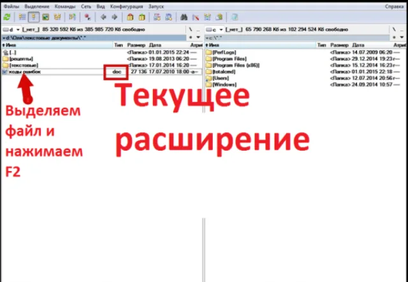The width and height of the screenshot is (408, 282).
Task: Go to root with left panel backslash button
Action: pyautogui.click(x=191, y=29)
